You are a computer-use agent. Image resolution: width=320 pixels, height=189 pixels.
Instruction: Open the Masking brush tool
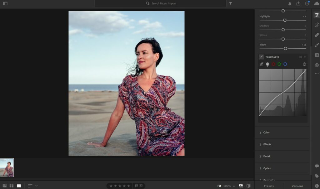click(x=317, y=45)
